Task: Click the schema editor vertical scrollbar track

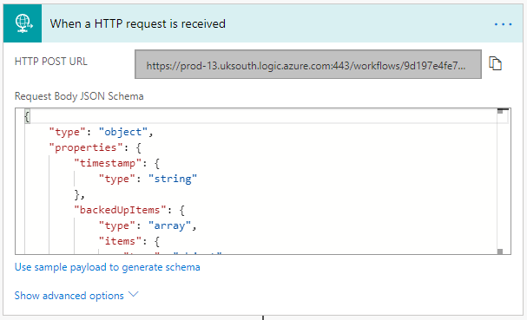Action: tap(500, 181)
